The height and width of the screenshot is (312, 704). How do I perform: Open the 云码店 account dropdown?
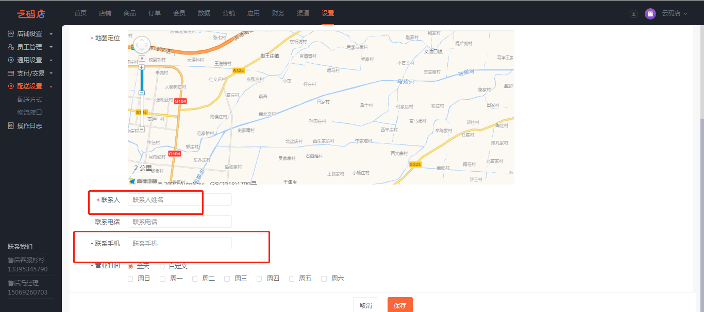pyautogui.click(x=675, y=13)
